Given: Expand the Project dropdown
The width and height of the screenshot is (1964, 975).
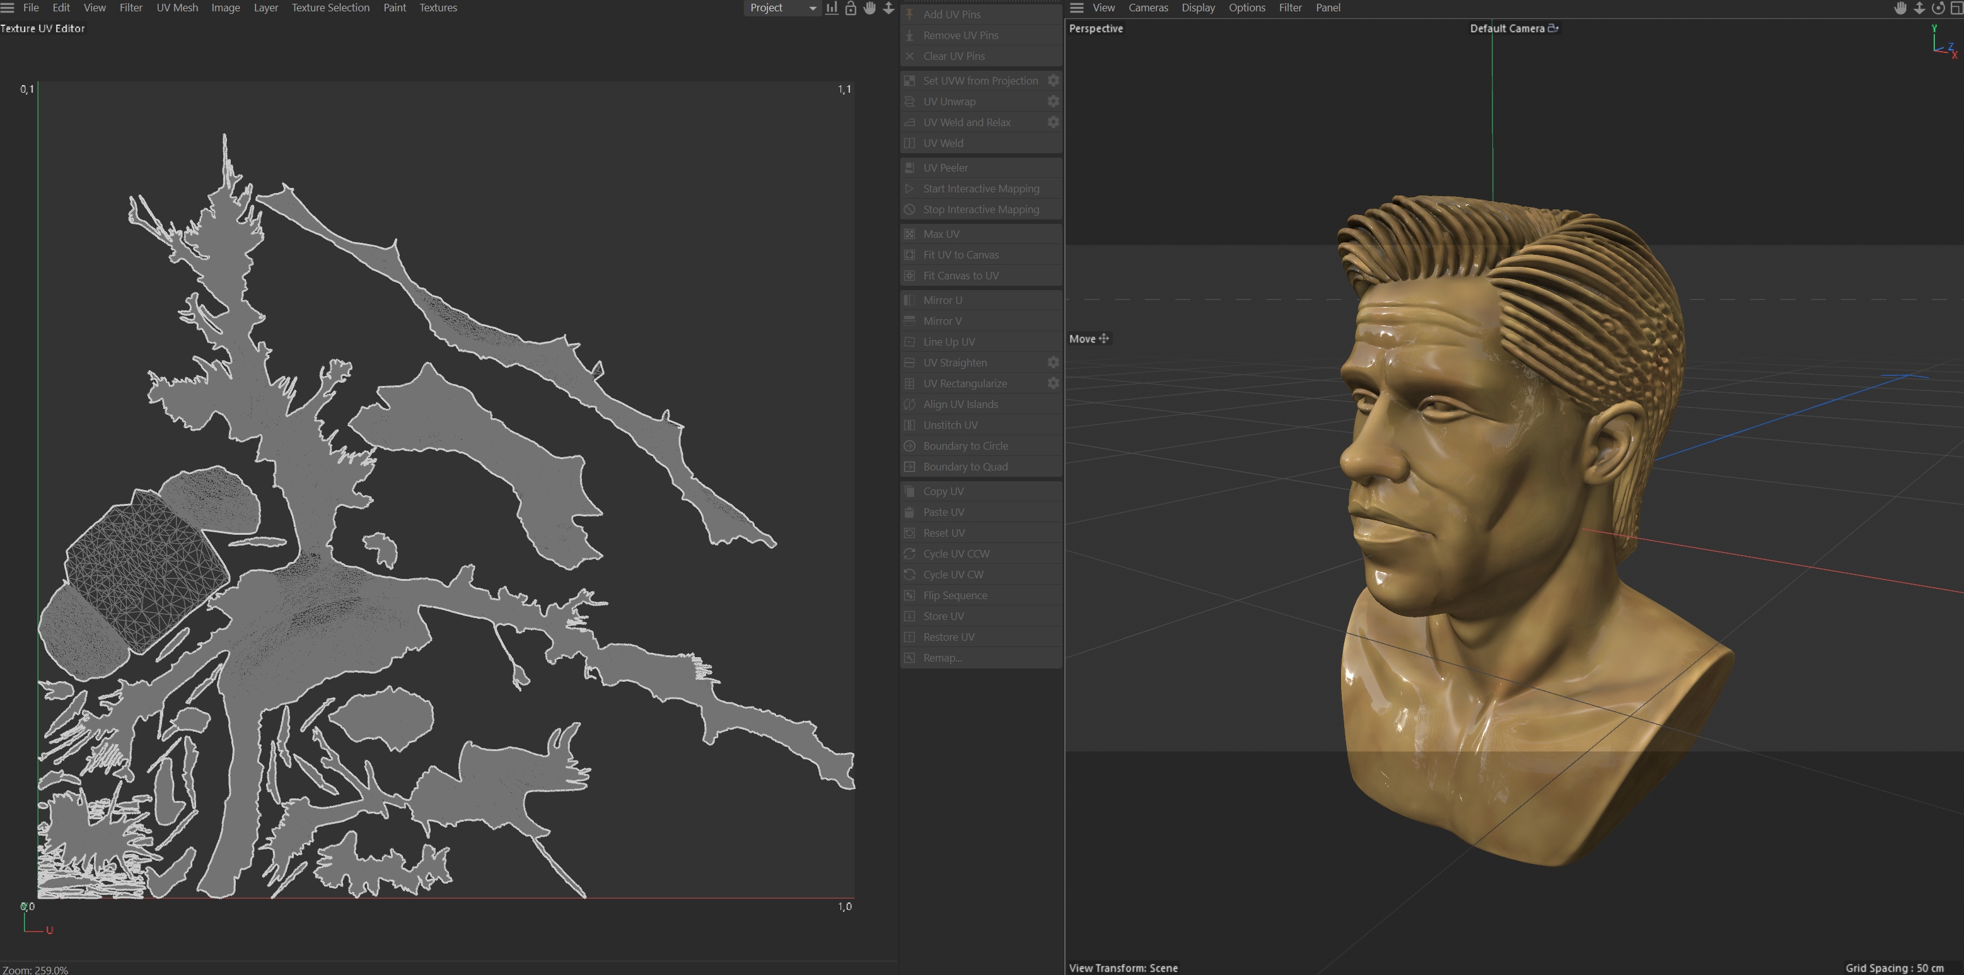Looking at the screenshot, I should 781,8.
